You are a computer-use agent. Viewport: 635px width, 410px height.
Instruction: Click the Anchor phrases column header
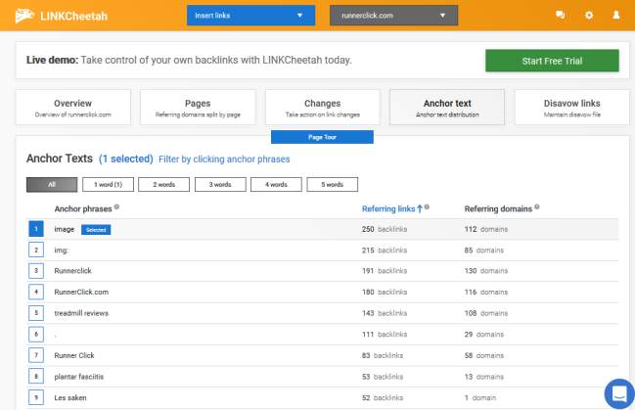click(83, 208)
